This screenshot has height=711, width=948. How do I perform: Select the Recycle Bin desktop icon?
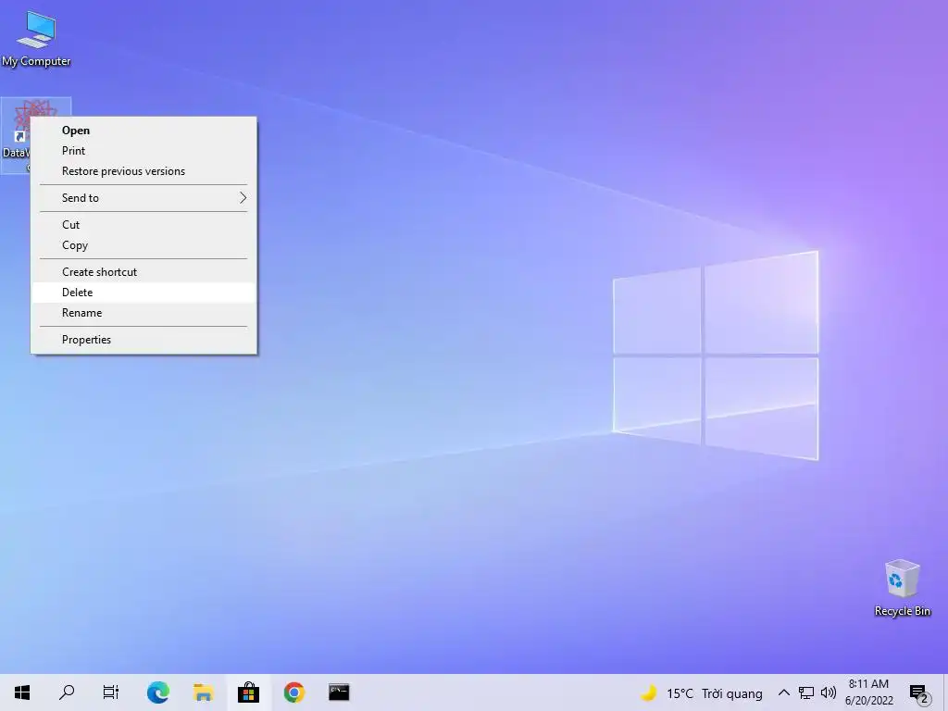click(902, 588)
